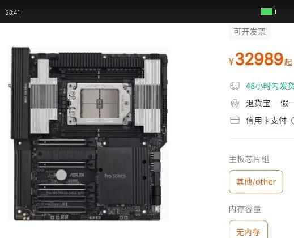
Task: Select the 其他/other chipset option
Action: pos(256,182)
